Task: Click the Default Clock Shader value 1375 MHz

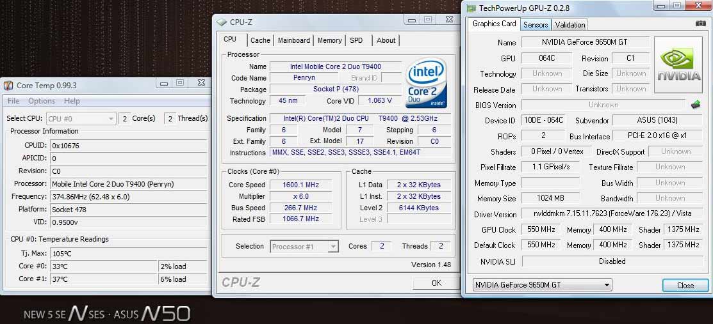Action: click(683, 245)
